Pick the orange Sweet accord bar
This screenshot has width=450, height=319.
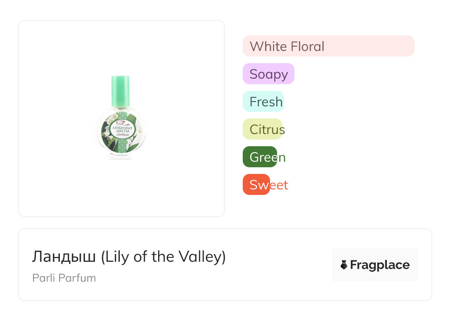[x=256, y=185]
